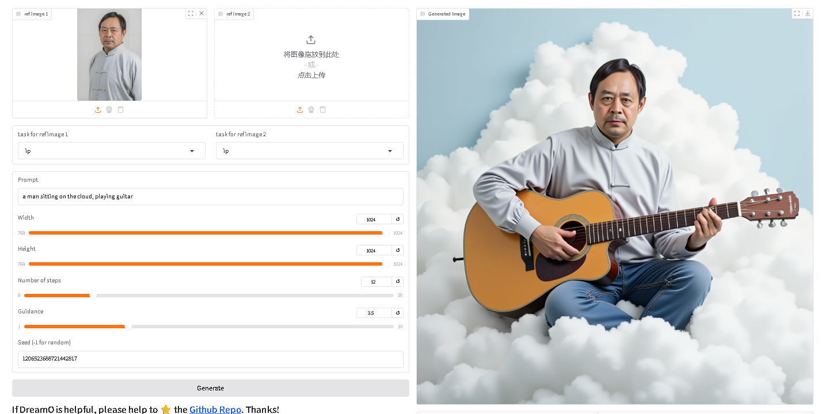Open the task for ref image 1 dropdown
821x414 pixels.
(111, 151)
